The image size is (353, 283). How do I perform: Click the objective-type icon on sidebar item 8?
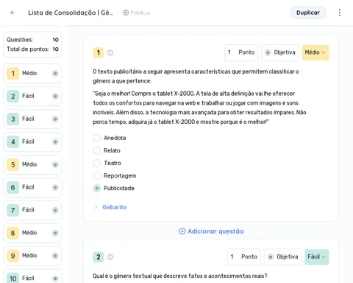pos(55,233)
